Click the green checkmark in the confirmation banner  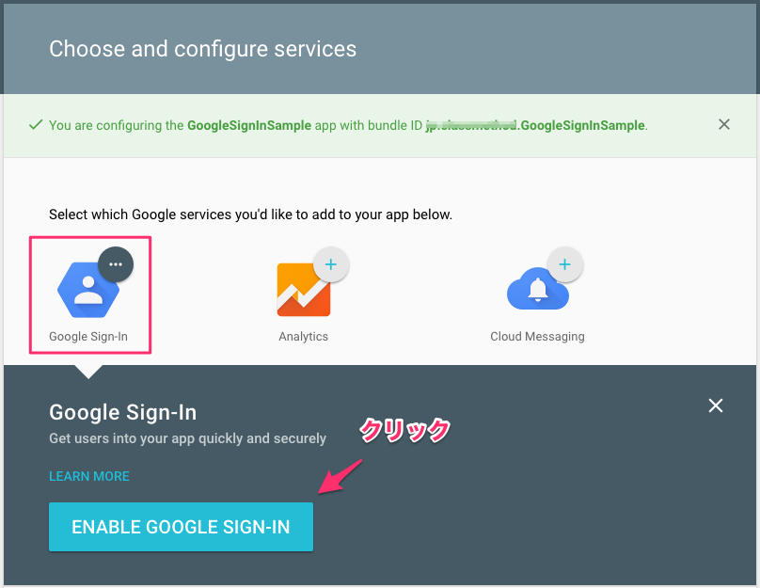(37, 123)
